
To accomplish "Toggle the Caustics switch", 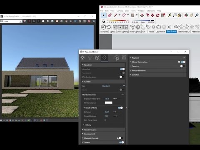I will (182, 66).
